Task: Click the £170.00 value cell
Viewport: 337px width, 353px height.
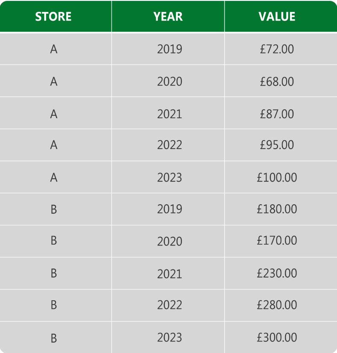Action: (277, 241)
